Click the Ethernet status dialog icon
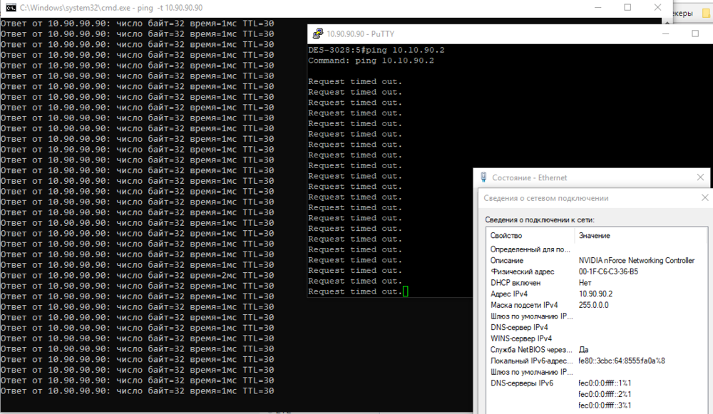 pos(484,177)
